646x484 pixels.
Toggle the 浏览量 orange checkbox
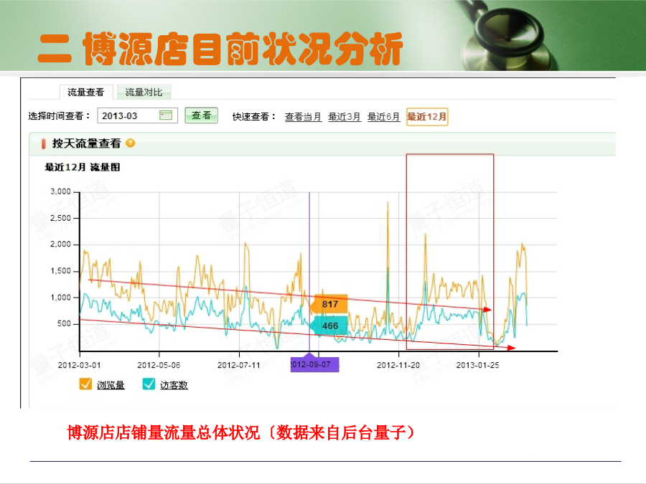(85, 385)
